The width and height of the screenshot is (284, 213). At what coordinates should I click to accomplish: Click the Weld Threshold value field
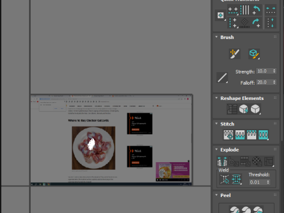(257, 182)
